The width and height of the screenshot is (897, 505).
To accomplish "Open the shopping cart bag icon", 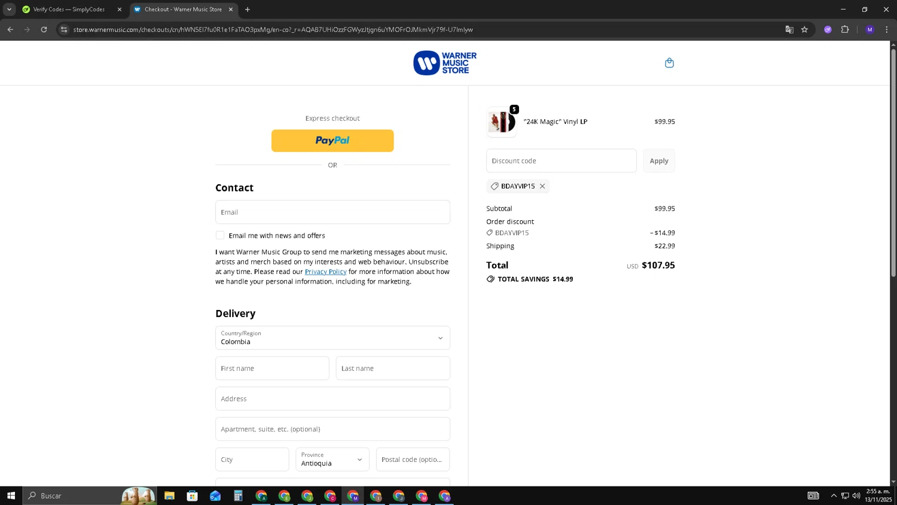I will click(x=669, y=63).
